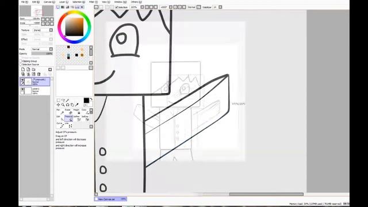Viewport: 368px width, 207px height.
Task: Select the Linework1 layer
Action: (x=35, y=82)
